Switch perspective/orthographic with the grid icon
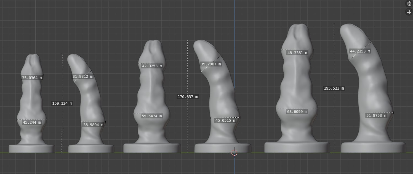 (409, 12)
